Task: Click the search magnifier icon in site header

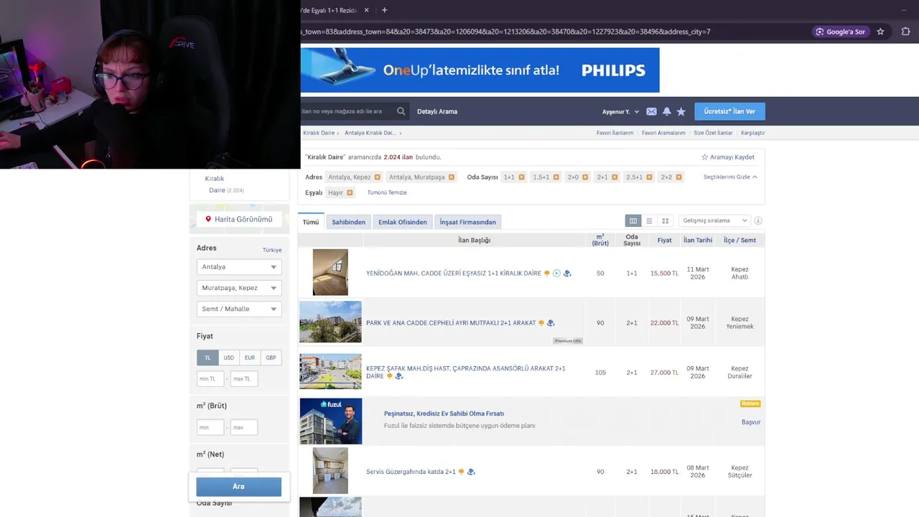Action: [x=401, y=111]
